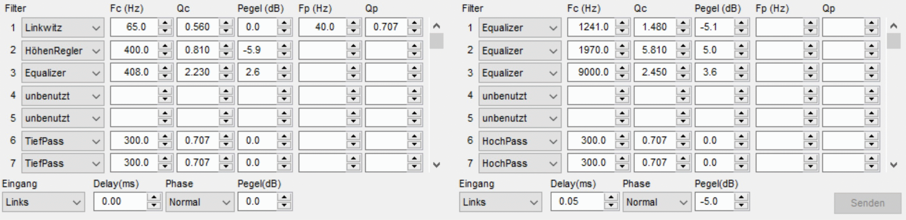Click the Senden button
The image size is (906, 220).
point(867,203)
